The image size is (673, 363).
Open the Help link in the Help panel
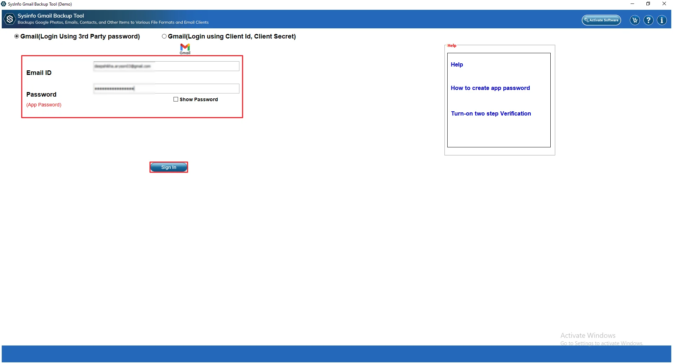coord(456,64)
